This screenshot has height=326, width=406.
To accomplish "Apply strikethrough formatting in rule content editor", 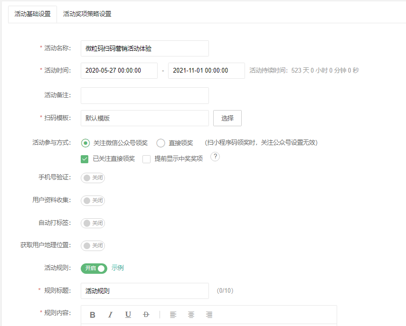I will 146,315.
